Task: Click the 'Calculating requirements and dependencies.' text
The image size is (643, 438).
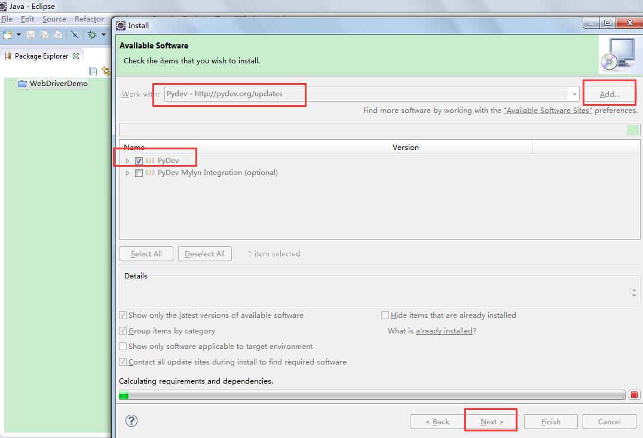Action: click(x=196, y=381)
